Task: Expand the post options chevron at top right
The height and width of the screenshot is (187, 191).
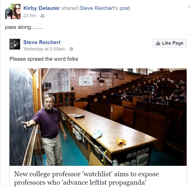Action: 189,7
